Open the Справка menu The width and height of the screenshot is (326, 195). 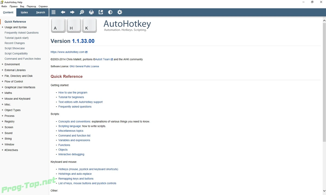(43, 6)
